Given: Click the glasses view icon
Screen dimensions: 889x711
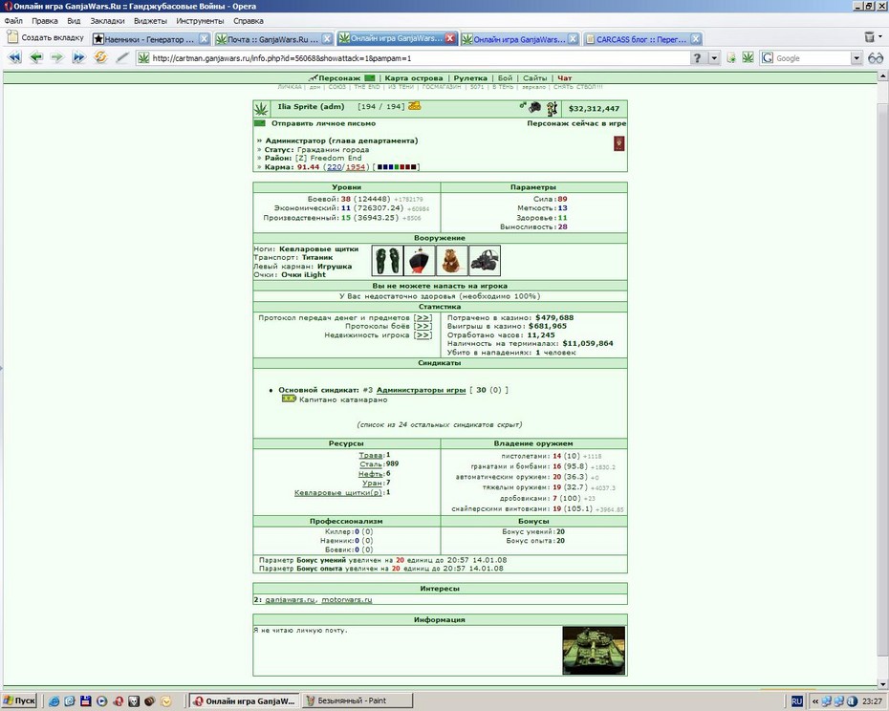Looking at the screenshot, I should click(876, 58).
